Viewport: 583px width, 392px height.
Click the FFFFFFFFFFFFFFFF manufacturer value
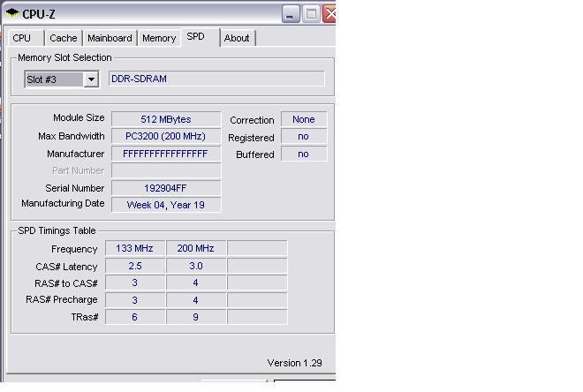point(166,154)
